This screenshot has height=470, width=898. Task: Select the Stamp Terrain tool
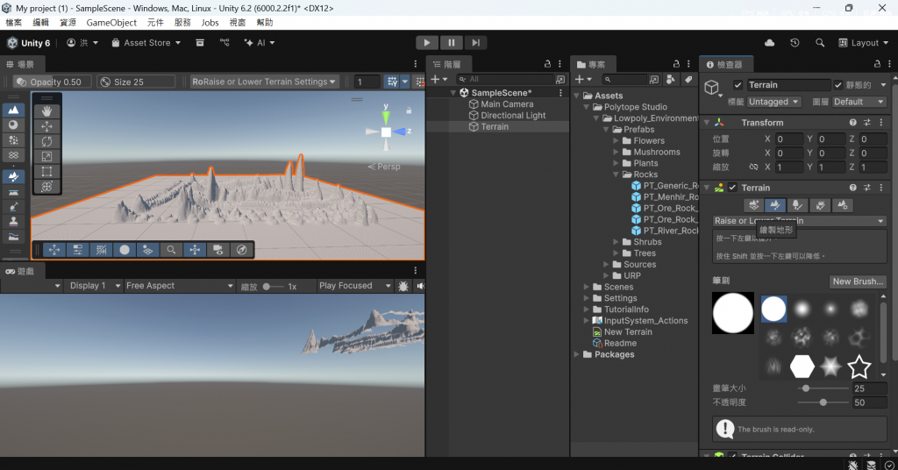13,222
